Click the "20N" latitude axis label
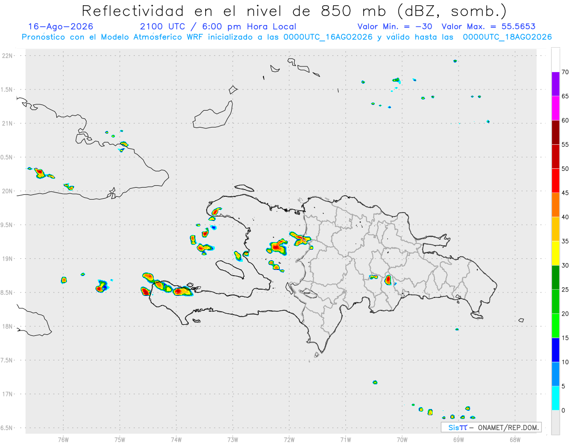The image size is (578, 446). tap(7, 191)
